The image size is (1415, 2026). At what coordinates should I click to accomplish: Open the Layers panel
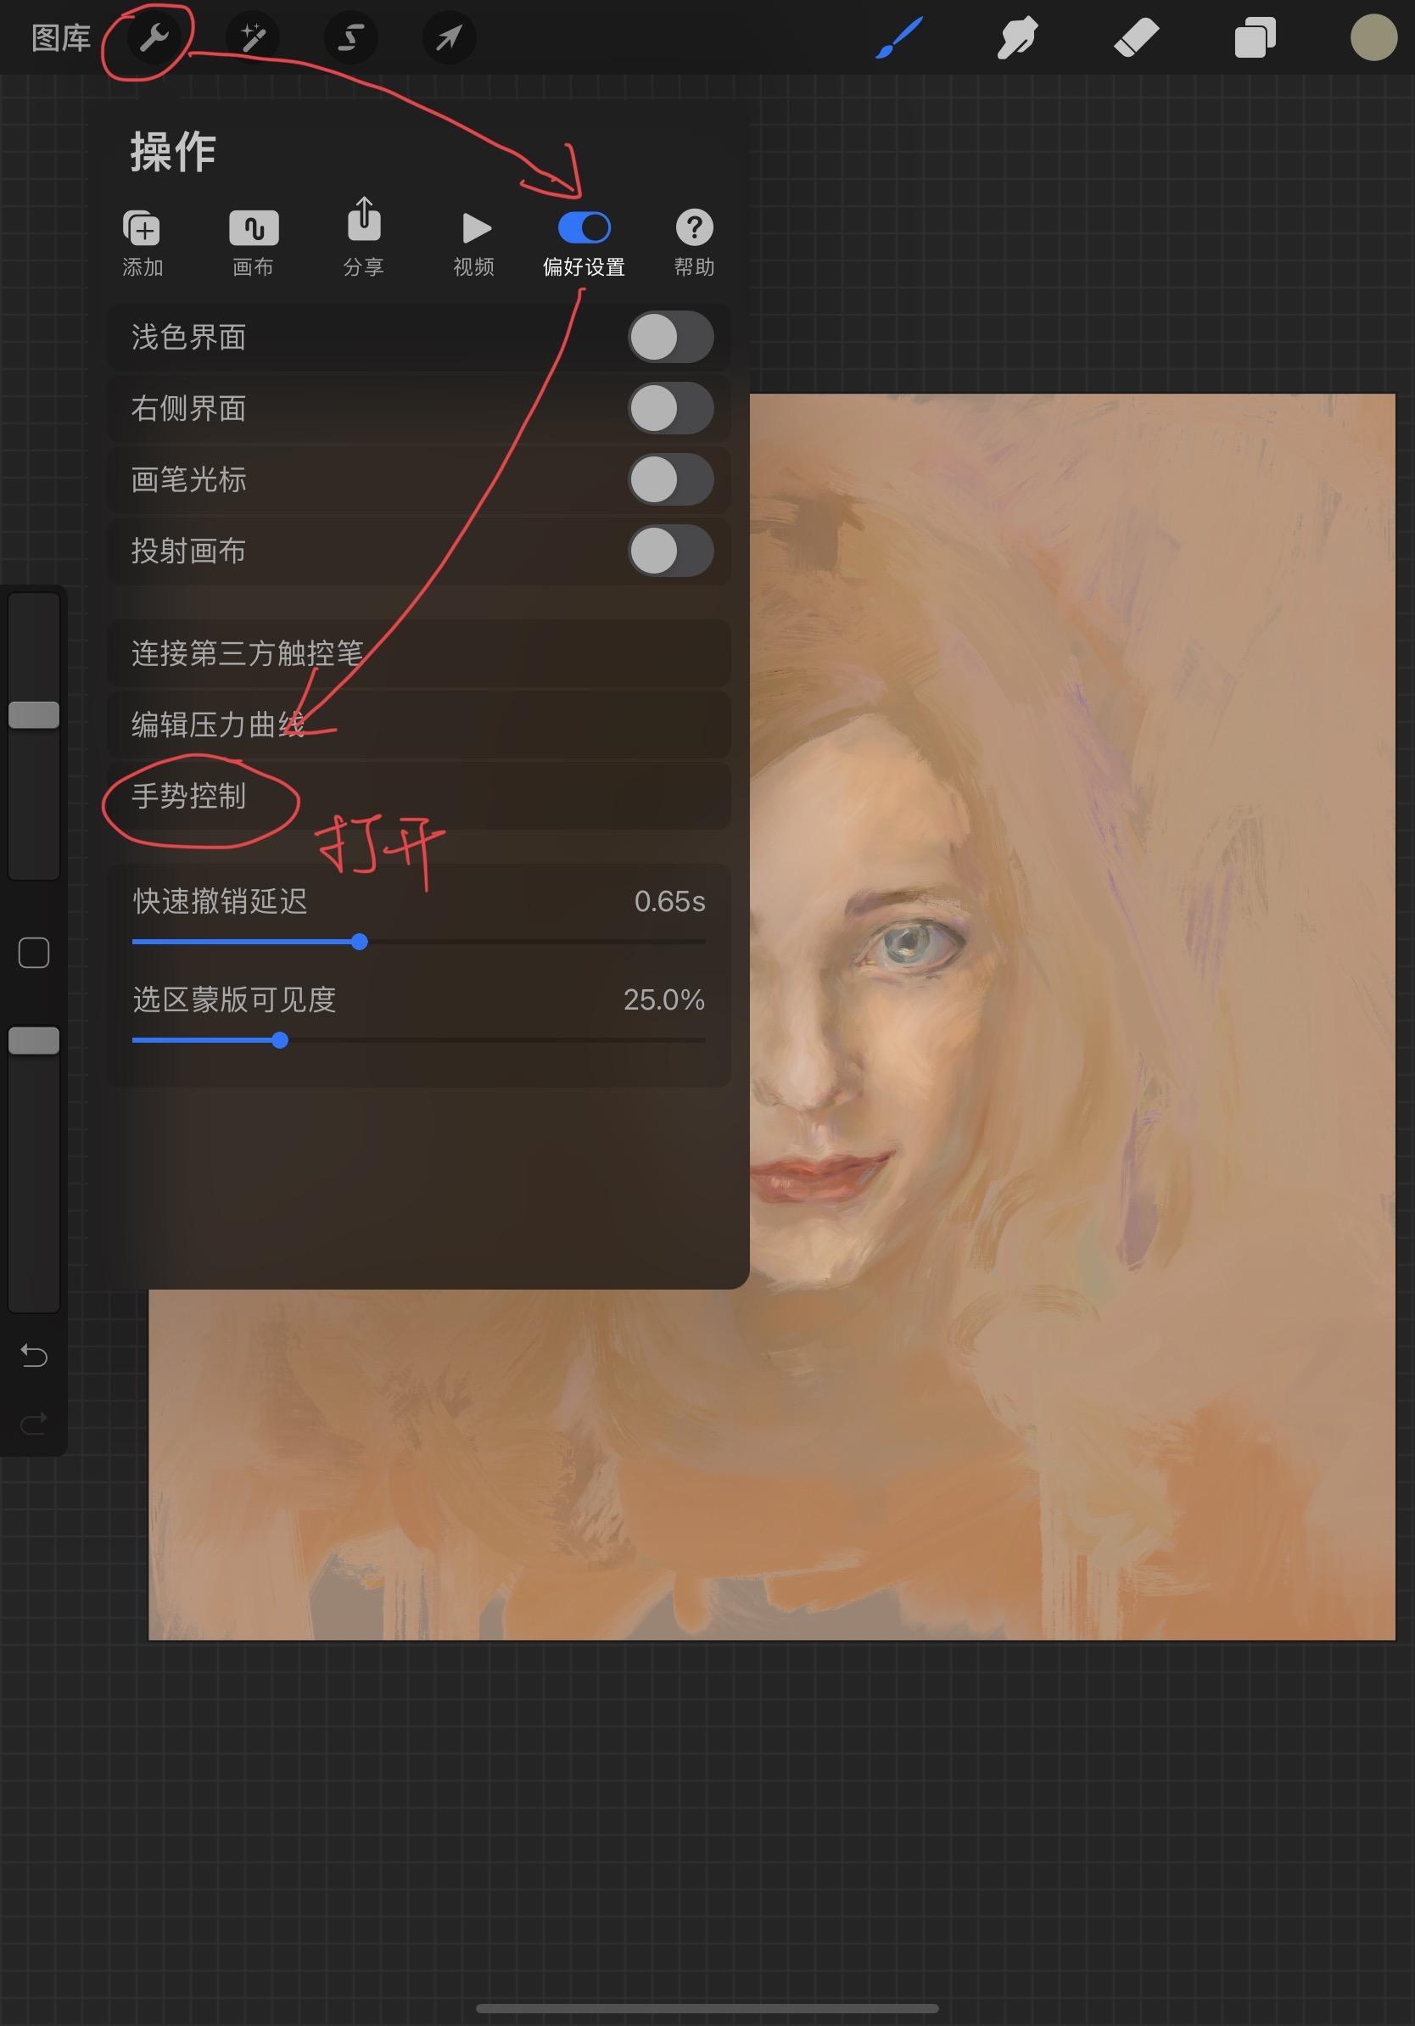pyautogui.click(x=1255, y=37)
